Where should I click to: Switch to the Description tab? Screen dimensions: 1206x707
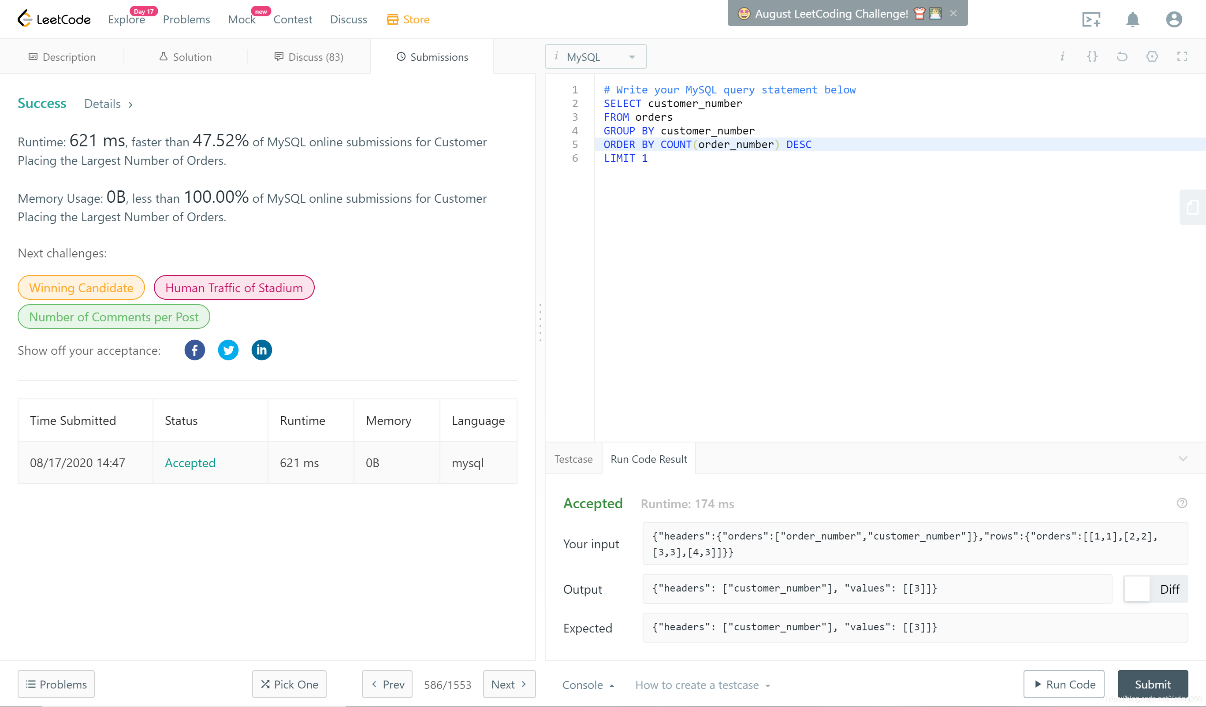[x=62, y=57]
